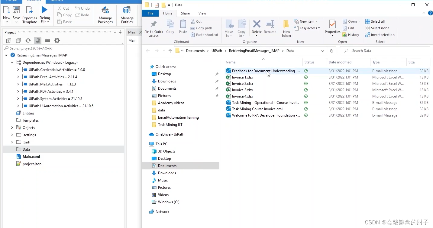Click the Refresh icon in Project panel
Viewport: 433px width, 228px height.
pyautogui.click(x=28, y=40)
